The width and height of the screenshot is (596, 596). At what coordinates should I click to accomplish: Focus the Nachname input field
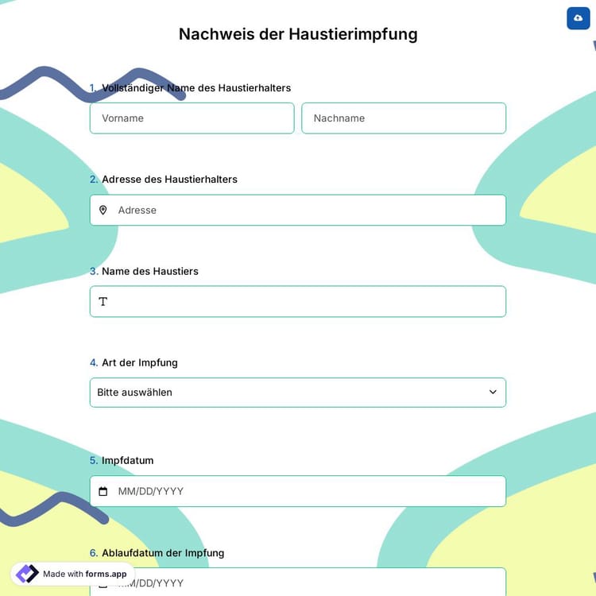(x=404, y=118)
